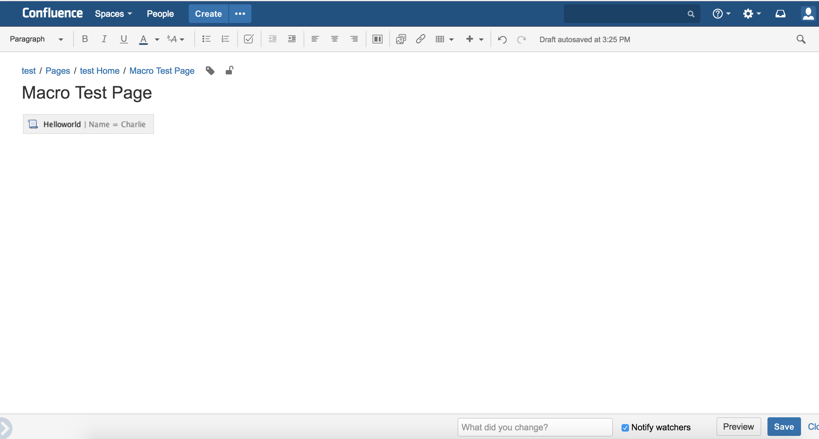Open the Paragraph style dropdown
Image resolution: width=819 pixels, height=439 pixels.
point(36,39)
